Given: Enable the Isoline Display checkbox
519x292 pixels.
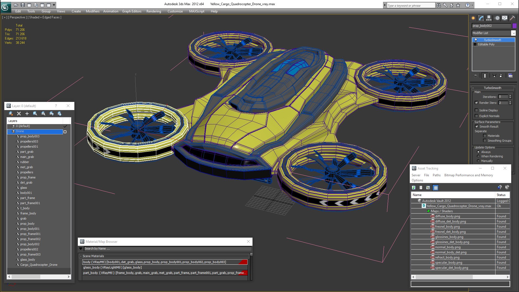Looking at the screenshot, I should tap(476, 110).
